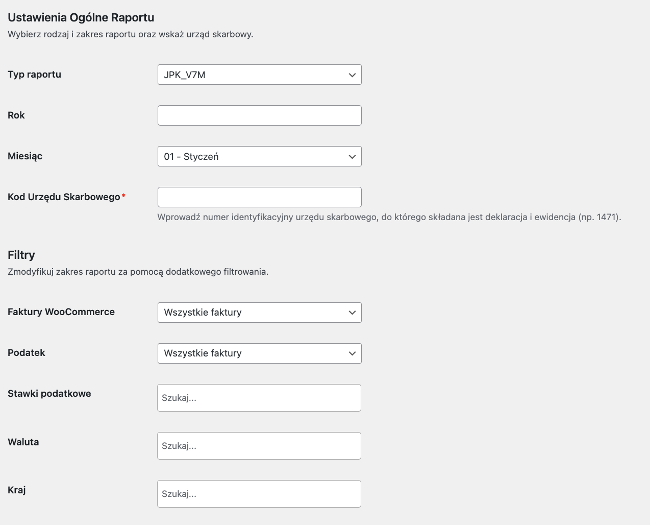The image size is (650, 525).
Task: Expand the Miesiąc month selector
Action: pyautogui.click(x=259, y=156)
